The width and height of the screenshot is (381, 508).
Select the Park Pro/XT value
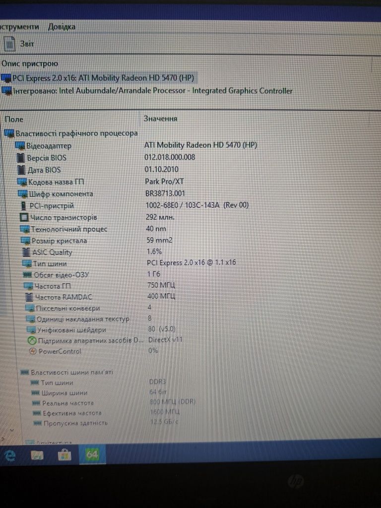[x=164, y=182]
